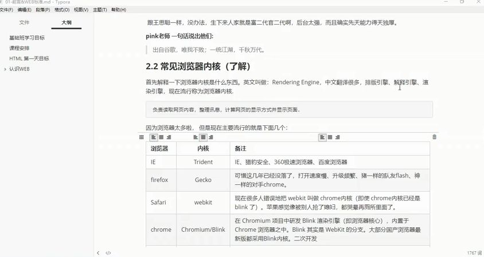Align the third table column center
Image resolution: width=484 pixels, height=257 pixels.
[330, 137]
